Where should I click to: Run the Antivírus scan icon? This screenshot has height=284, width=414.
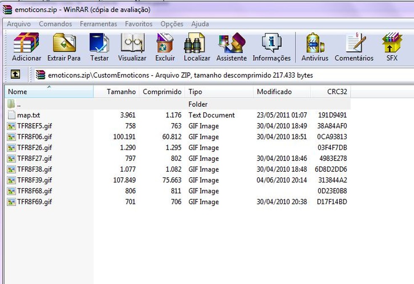pyautogui.click(x=315, y=43)
